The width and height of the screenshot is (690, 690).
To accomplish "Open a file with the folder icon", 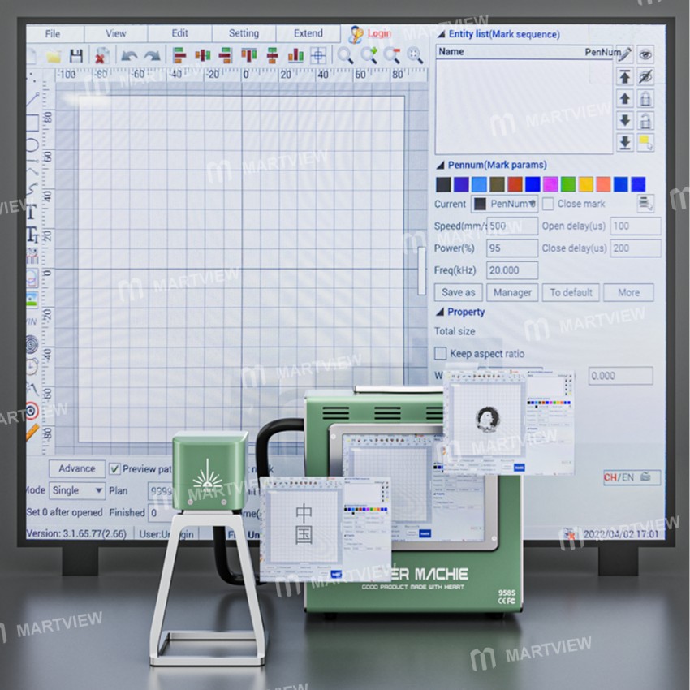I will (x=53, y=56).
